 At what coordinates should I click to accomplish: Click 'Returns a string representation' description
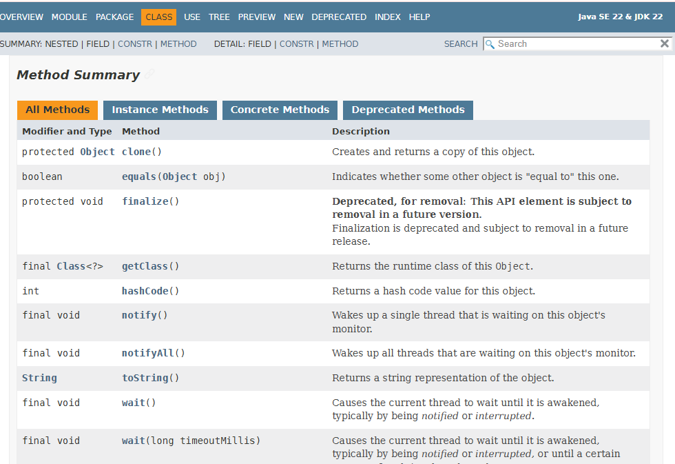tap(443, 378)
